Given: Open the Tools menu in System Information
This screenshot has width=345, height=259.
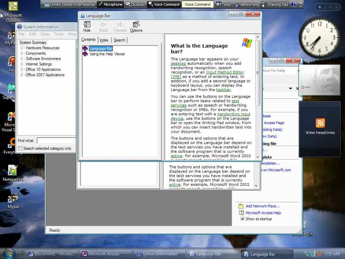Looking at the screenshot, I should [x=59, y=34].
